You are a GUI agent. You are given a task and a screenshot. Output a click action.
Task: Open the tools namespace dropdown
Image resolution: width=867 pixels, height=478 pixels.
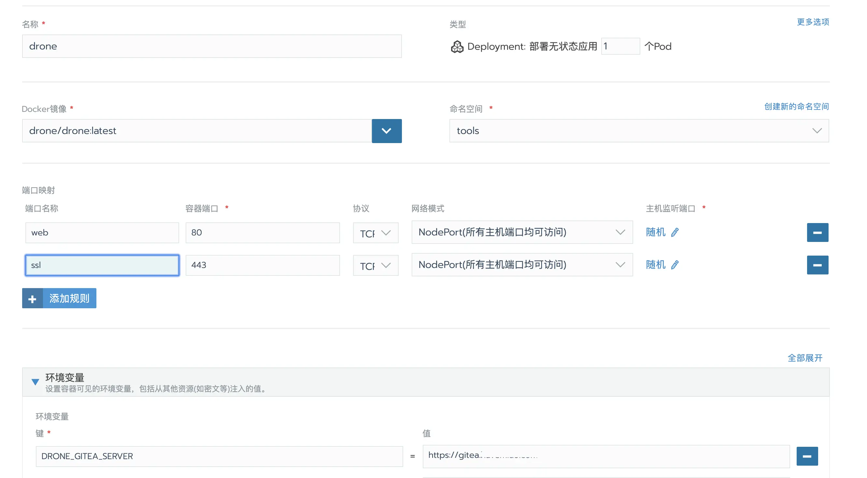[638, 131]
